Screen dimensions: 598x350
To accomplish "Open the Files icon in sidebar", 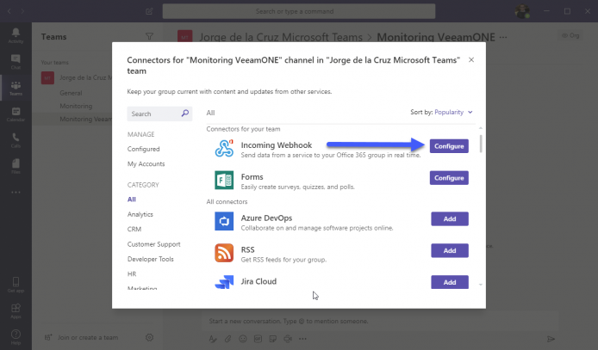I will coord(16,166).
